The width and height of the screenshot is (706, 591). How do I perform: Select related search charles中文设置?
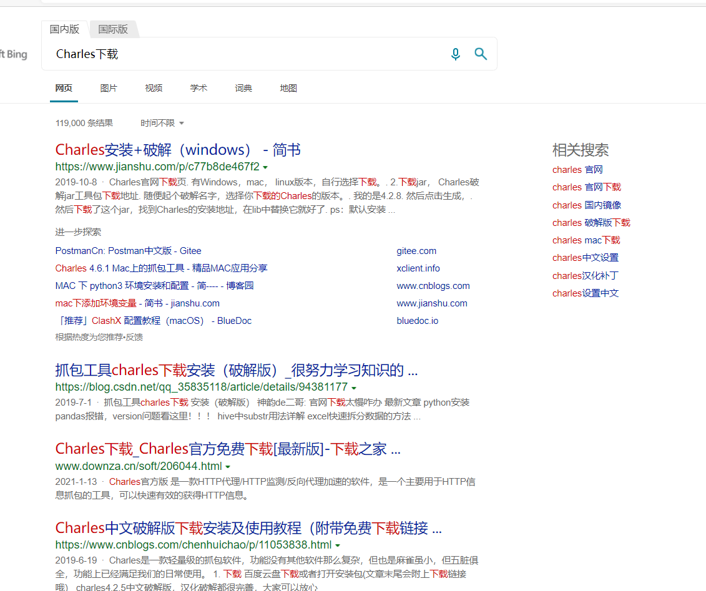[x=586, y=258]
